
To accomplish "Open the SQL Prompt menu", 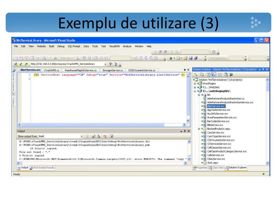I will tap(74, 46).
